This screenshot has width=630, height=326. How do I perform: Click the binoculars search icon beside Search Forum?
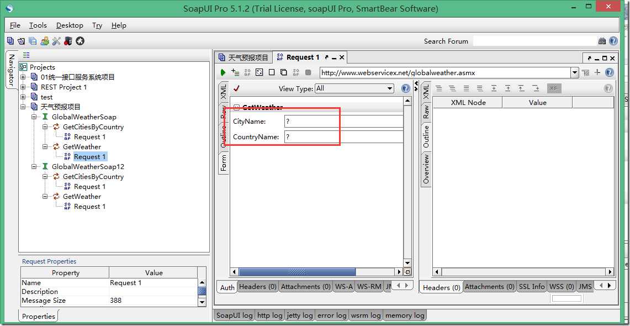pyautogui.click(x=602, y=41)
